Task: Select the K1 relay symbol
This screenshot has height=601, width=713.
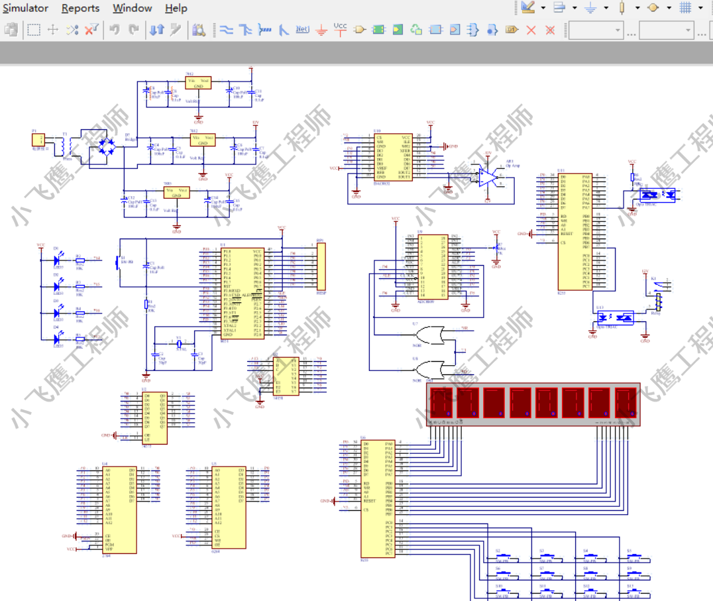Action: coord(661,296)
